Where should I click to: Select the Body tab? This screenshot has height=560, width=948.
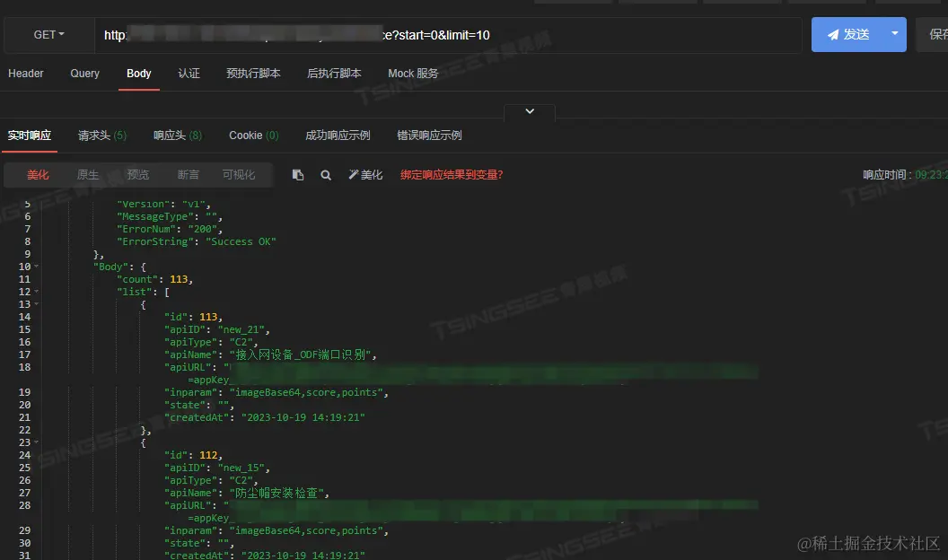coord(138,74)
